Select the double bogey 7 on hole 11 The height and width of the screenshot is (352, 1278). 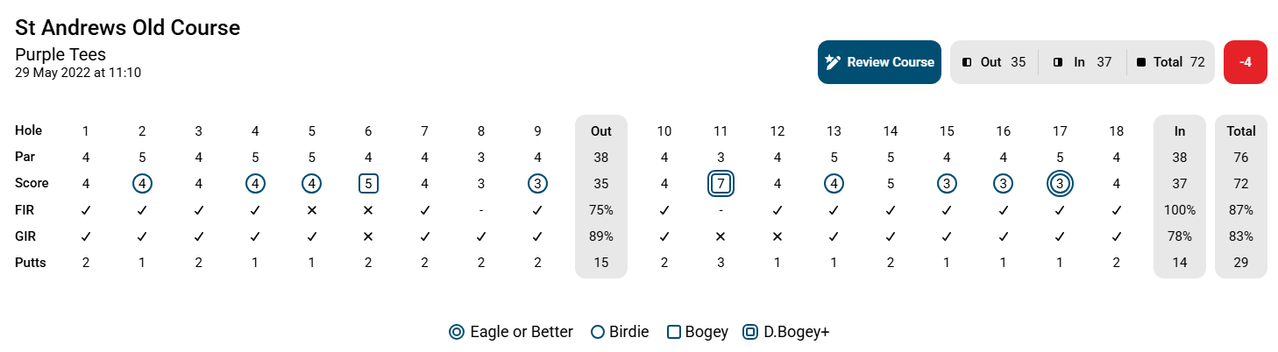(x=721, y=184)
